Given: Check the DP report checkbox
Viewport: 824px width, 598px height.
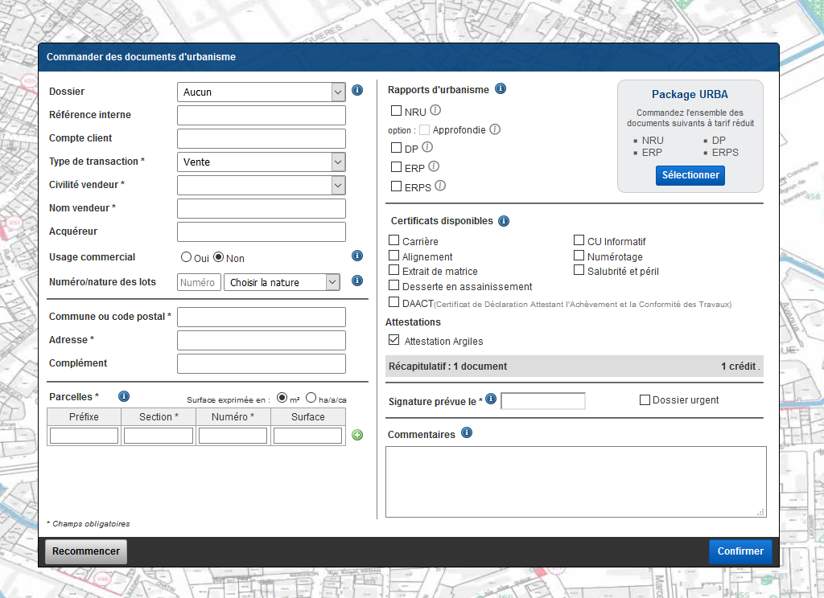Looking at the screenshot, I should click(396, 148).
